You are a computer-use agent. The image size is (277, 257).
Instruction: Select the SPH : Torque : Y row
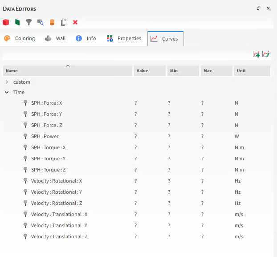click(137, 159)
